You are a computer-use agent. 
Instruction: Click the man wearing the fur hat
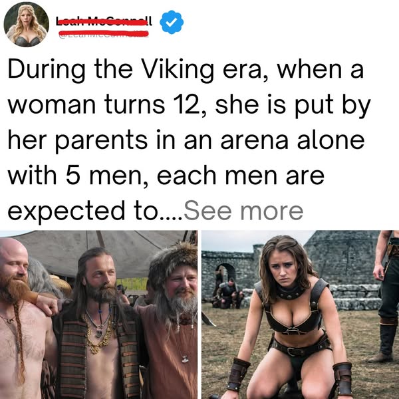click(x=170, y=318)
